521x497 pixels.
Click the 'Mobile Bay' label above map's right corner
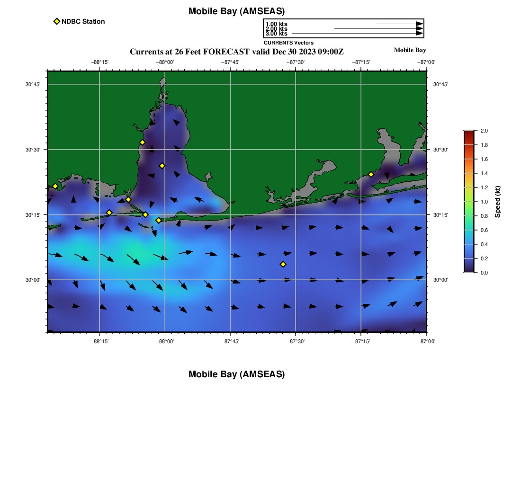[x=410, y=50]
